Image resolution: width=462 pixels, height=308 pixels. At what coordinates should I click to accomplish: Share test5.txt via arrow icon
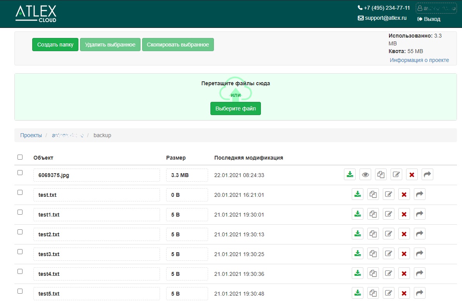click(x=420, y=293)
